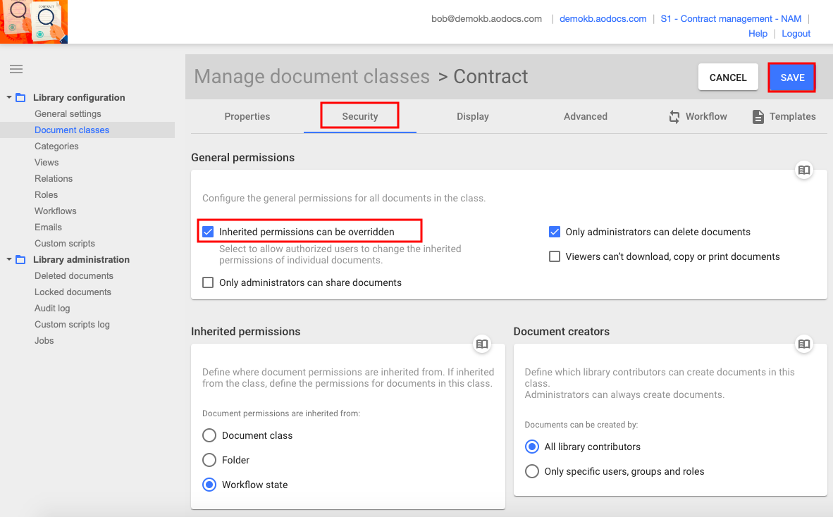The height and width of the screenshot is (517, 833).
Task: Enable Only administrators can share documents
Action: click(x=208, y=282)
